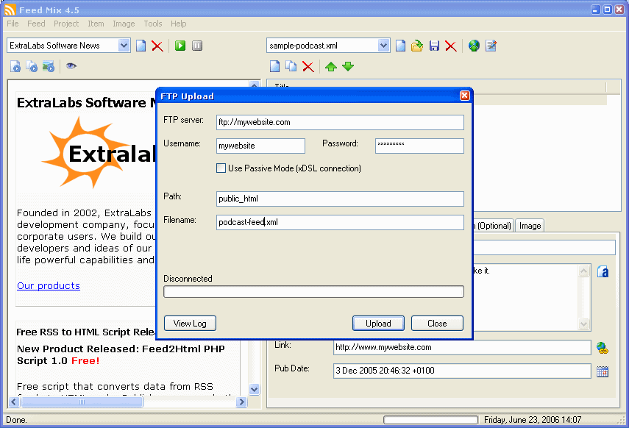Click the Username input field
629x428 pixels.
(x=260, y=146)
